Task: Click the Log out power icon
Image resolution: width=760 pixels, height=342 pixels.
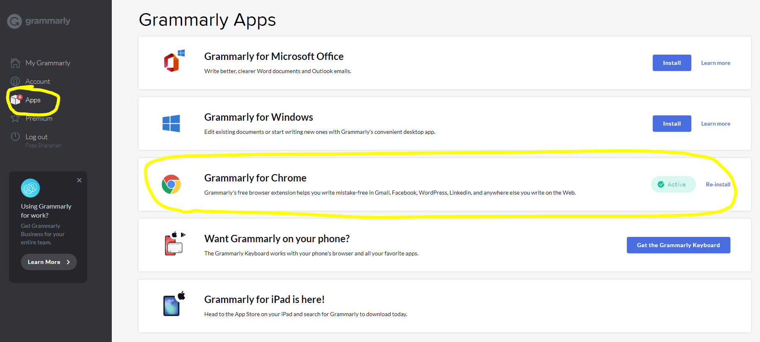Action: (x=15, y=137)
